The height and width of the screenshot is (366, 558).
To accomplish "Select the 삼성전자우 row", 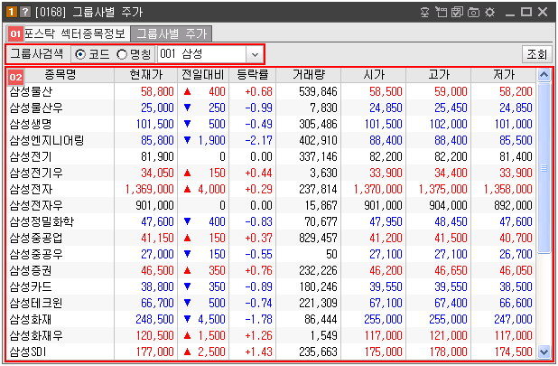I will (x=272, y=206).
